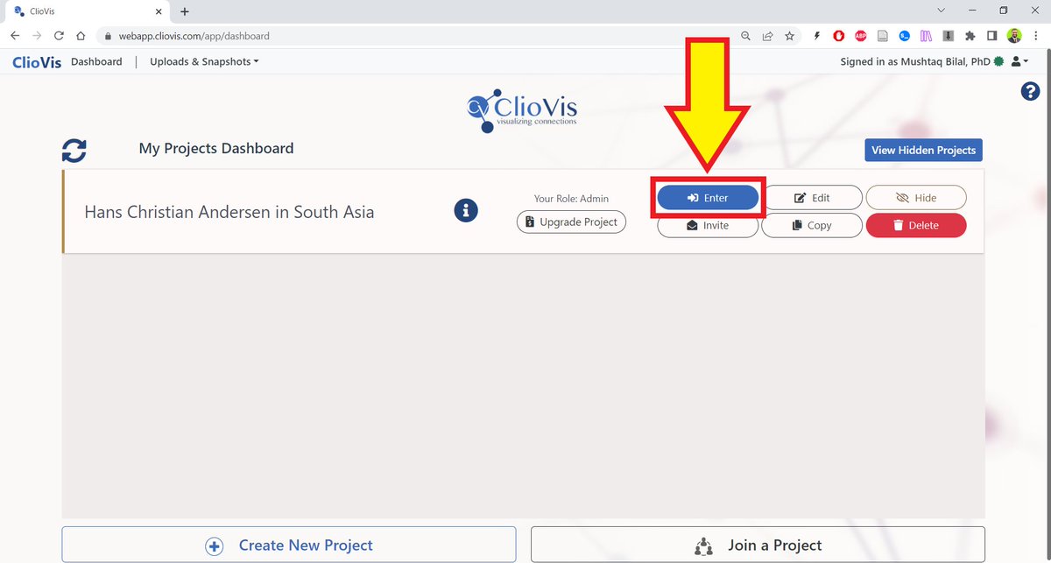The height and width of the screenshot is (563, 1051).
Task: Toggle the browser side panel
Action: click(992, 36)
